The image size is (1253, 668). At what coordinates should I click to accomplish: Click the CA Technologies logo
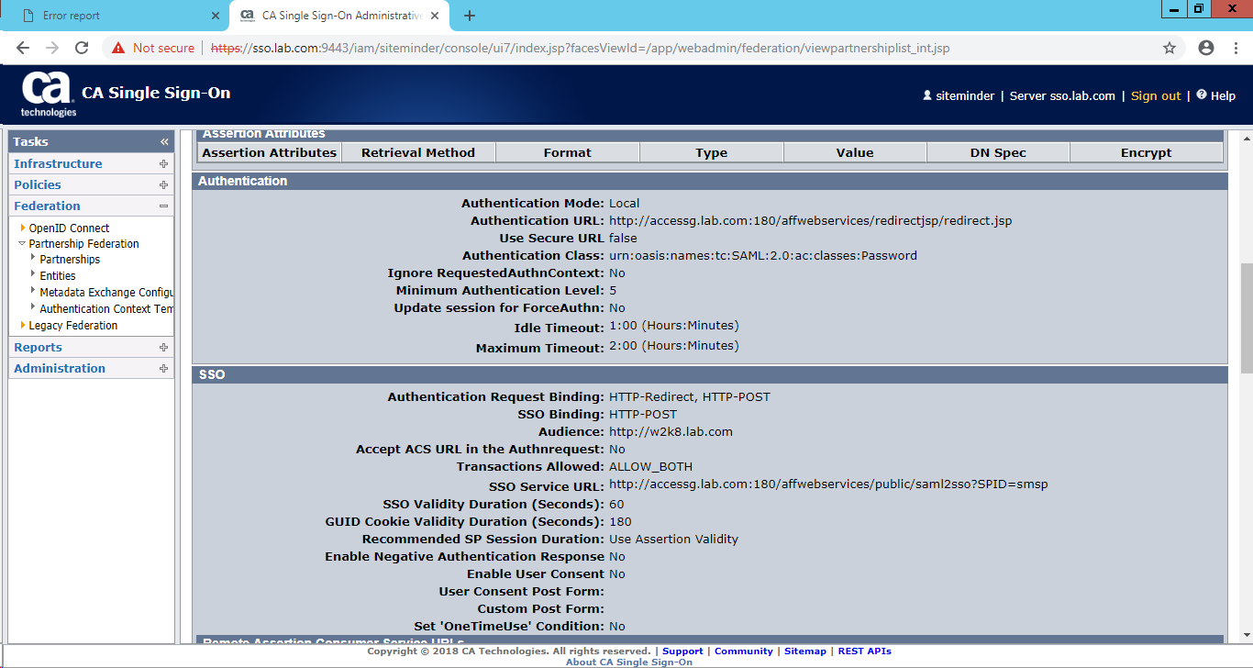pos(48,95)
